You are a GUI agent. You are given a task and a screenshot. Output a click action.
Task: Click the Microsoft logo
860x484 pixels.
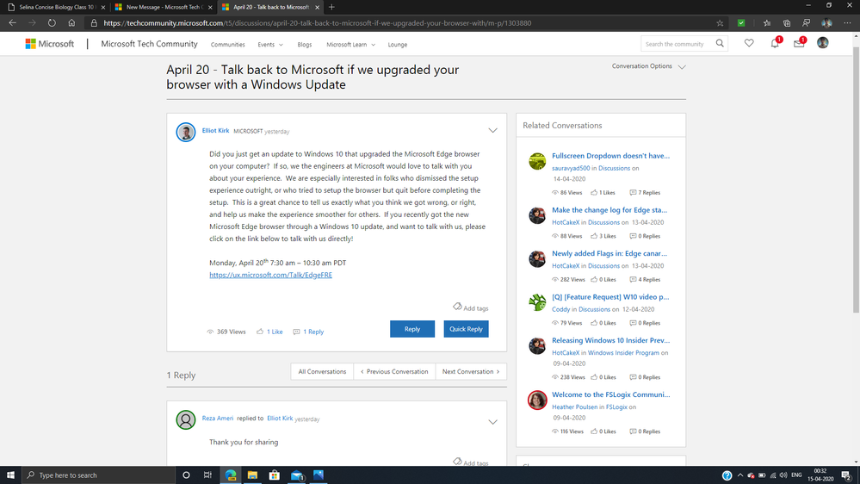click(49, 44)
